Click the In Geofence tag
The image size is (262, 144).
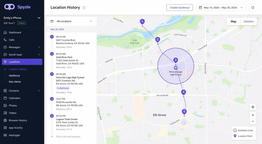point(63,88)
